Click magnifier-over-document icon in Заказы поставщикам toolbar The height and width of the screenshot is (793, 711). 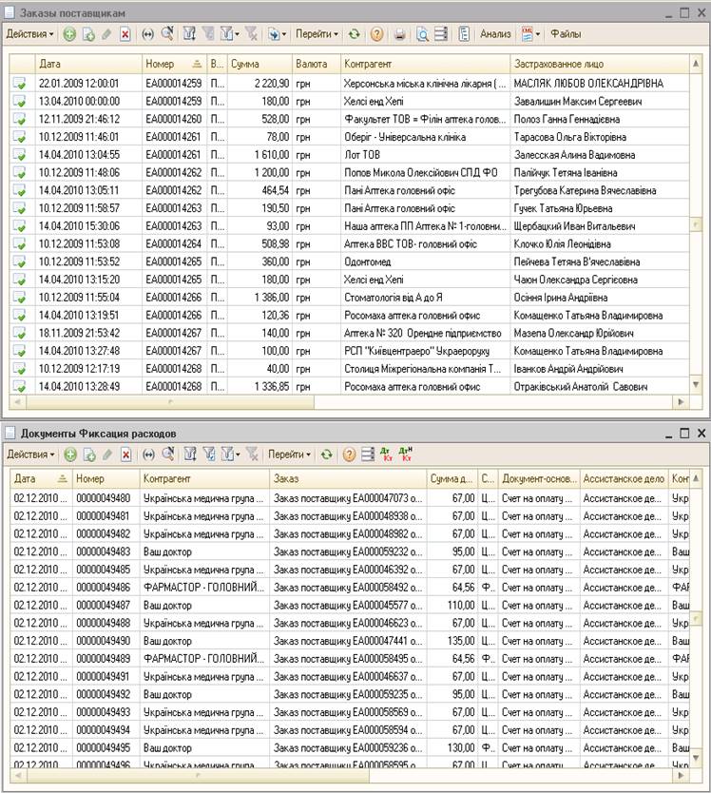422,34
